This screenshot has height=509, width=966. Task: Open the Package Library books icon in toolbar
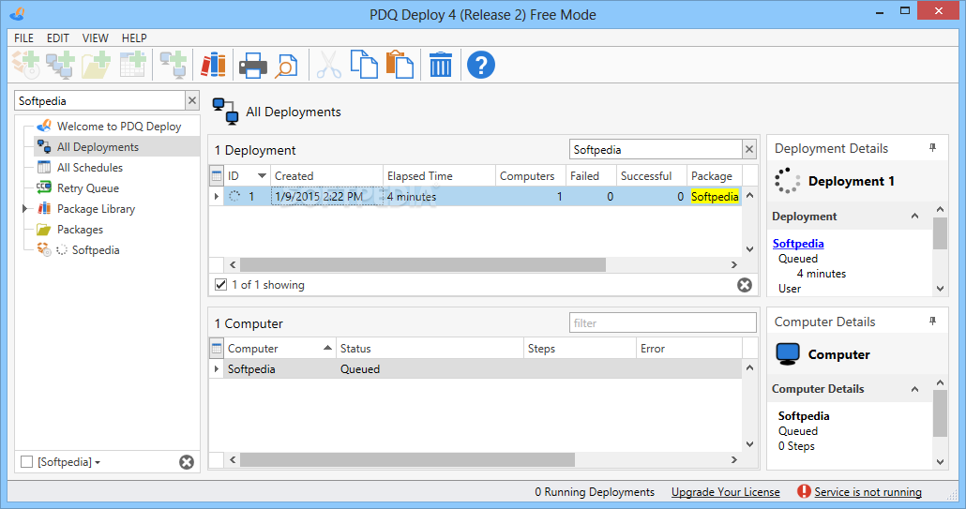213,65
